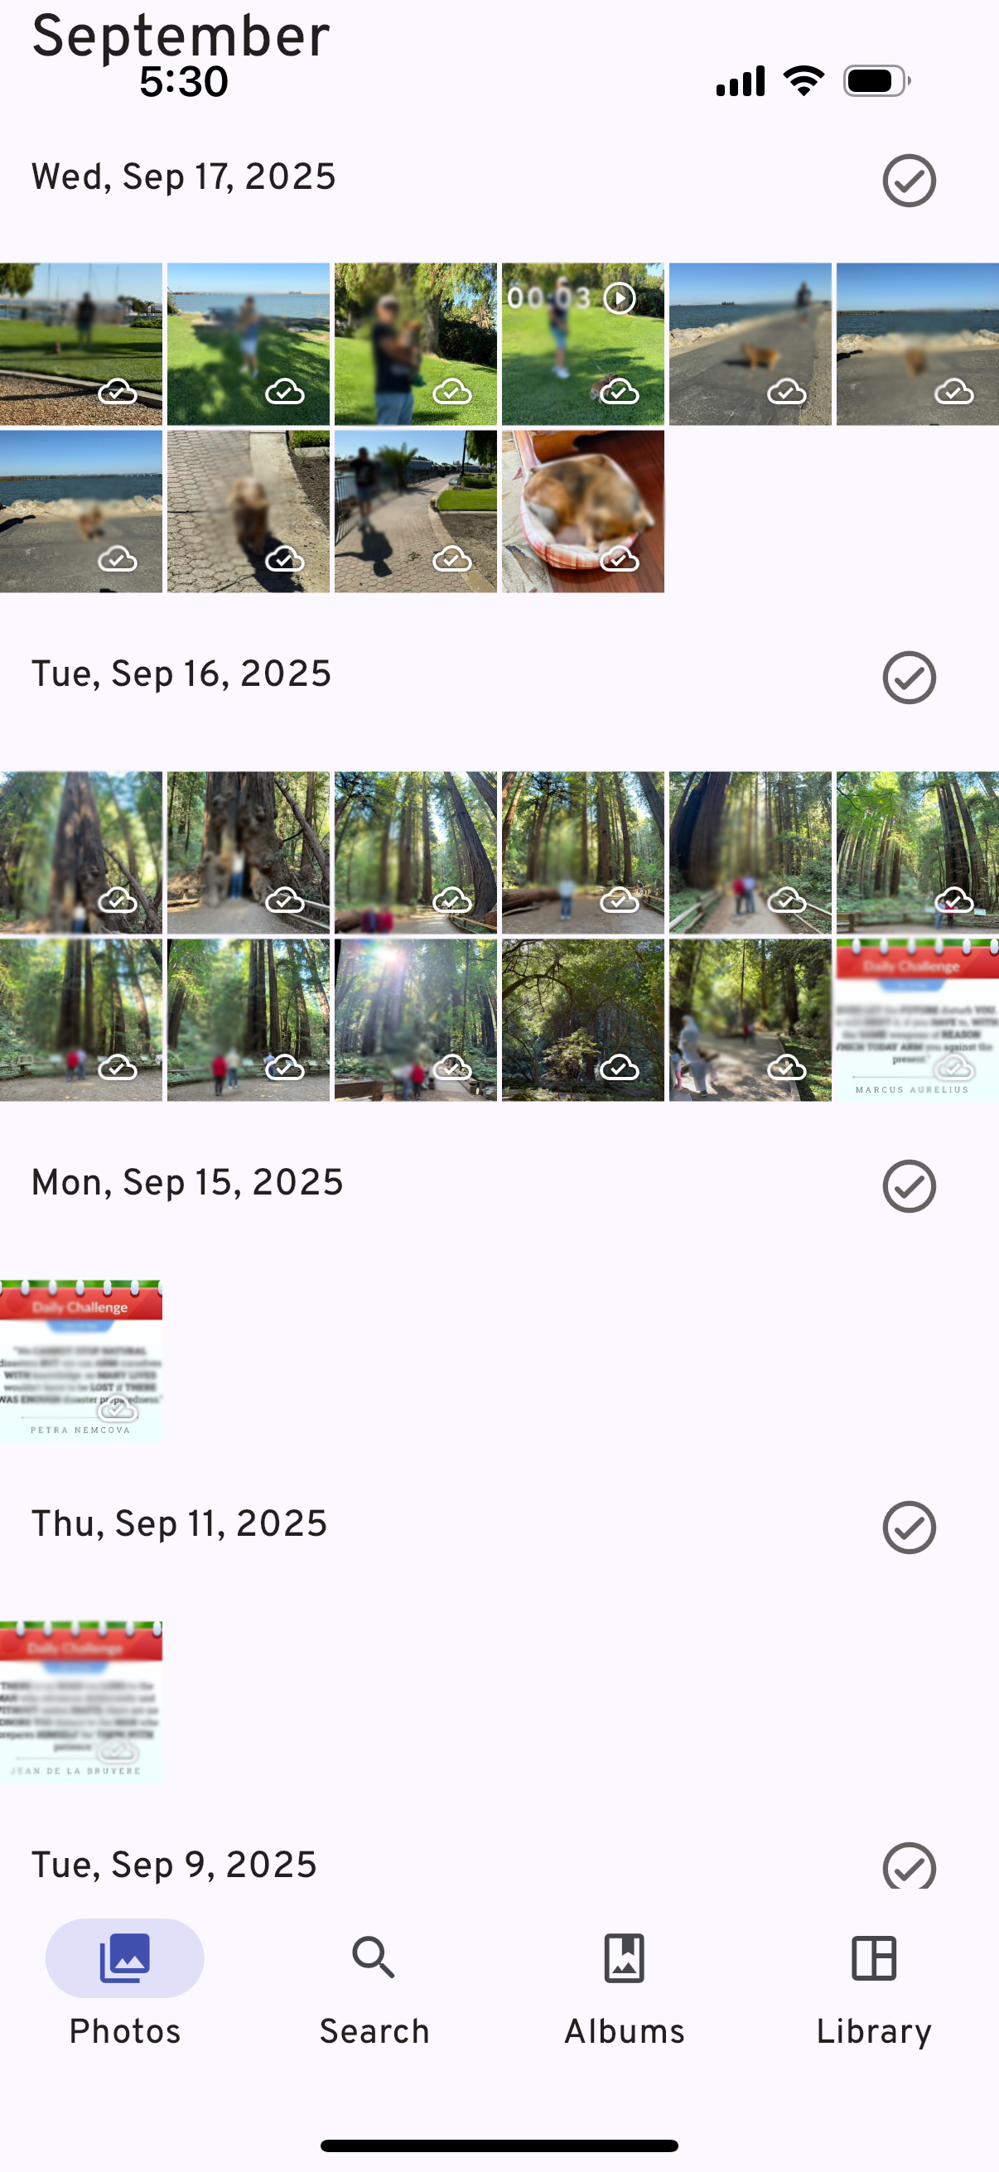The width and height of the screenshot is (999, 2172).
Task: Tap the Mon, Sep 15, 2025 date header
Action: click(x=187, y=1182)
